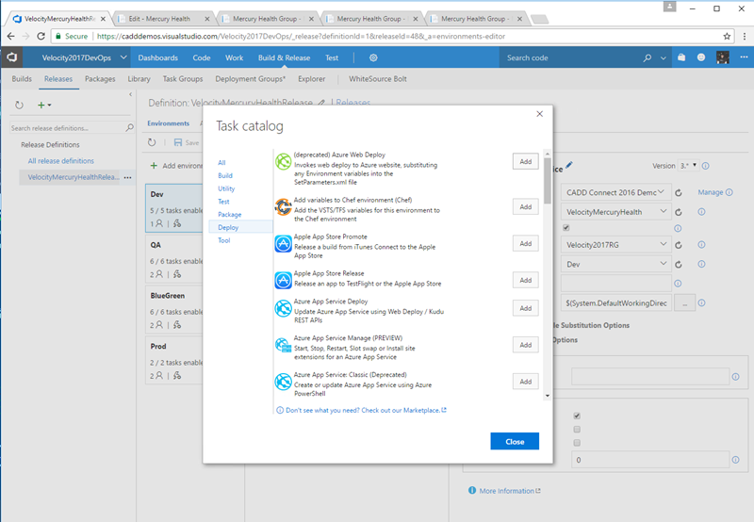Open the Velocity2017DevOps project dropdown
This screenshot has height=522, width=754.
click(84, 57)
